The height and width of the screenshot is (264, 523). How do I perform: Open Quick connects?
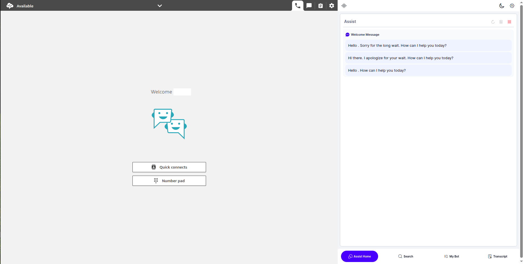tap(169, 167)
